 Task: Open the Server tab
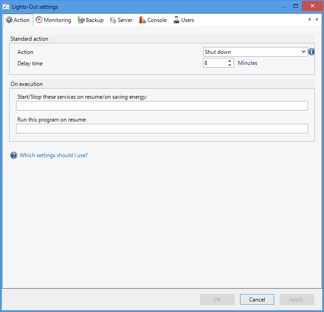click(x=121, y=20)
